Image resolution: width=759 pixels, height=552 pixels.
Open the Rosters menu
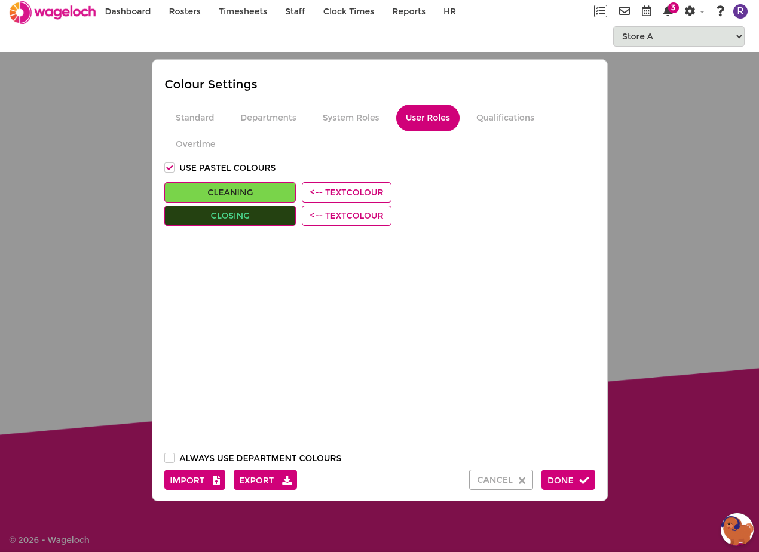tap(185, 11)
